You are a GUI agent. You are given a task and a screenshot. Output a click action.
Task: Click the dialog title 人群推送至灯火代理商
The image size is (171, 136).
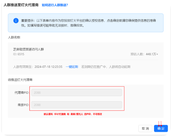click(x=21, y=5)
